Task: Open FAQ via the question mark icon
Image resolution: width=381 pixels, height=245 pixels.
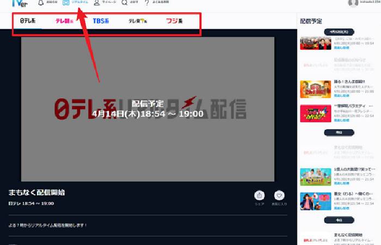Action: [147, 3]
